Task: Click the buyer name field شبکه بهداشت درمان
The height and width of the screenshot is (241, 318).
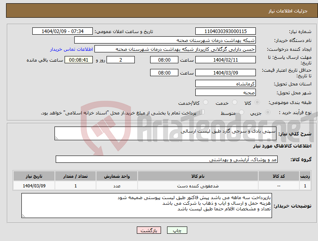Action: 165,40
